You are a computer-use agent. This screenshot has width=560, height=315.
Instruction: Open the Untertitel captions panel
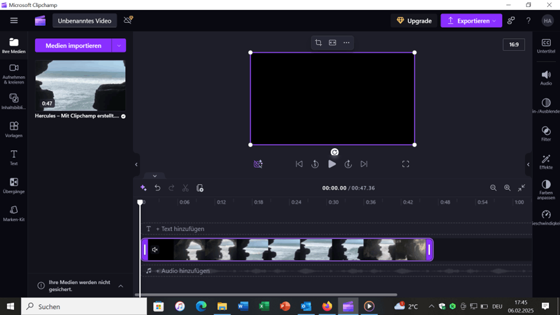(546, 46)
